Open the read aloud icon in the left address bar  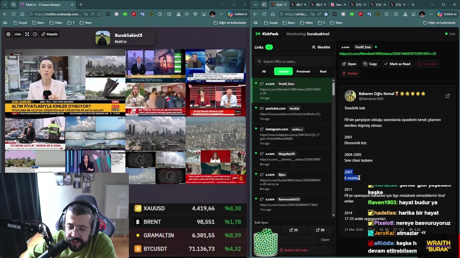tap(93, 14)
